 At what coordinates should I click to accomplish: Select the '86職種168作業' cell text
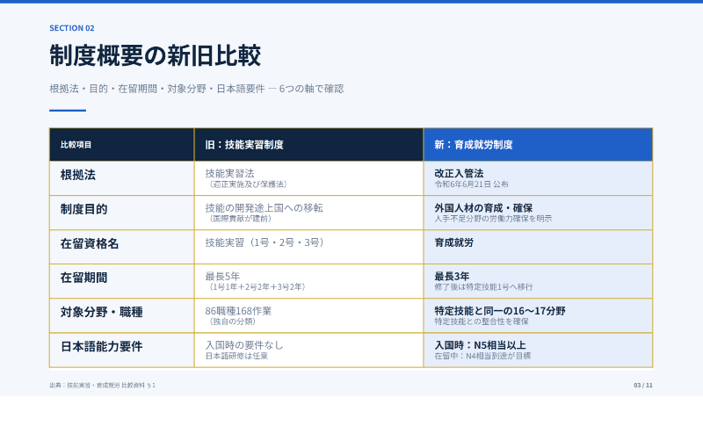click(x=238, y=311)
